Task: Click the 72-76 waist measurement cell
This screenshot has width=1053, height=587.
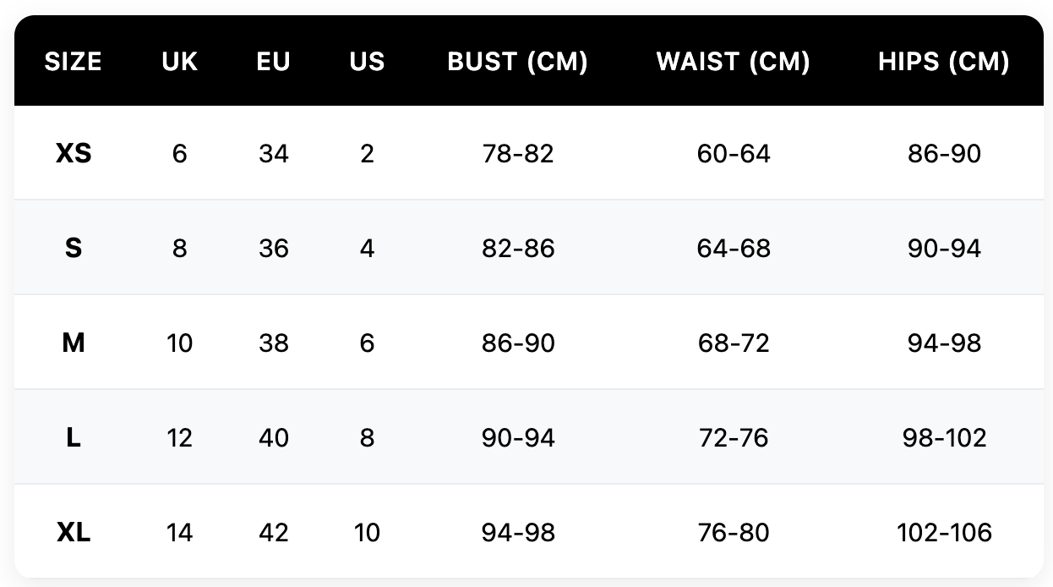Action: (733, 438)
